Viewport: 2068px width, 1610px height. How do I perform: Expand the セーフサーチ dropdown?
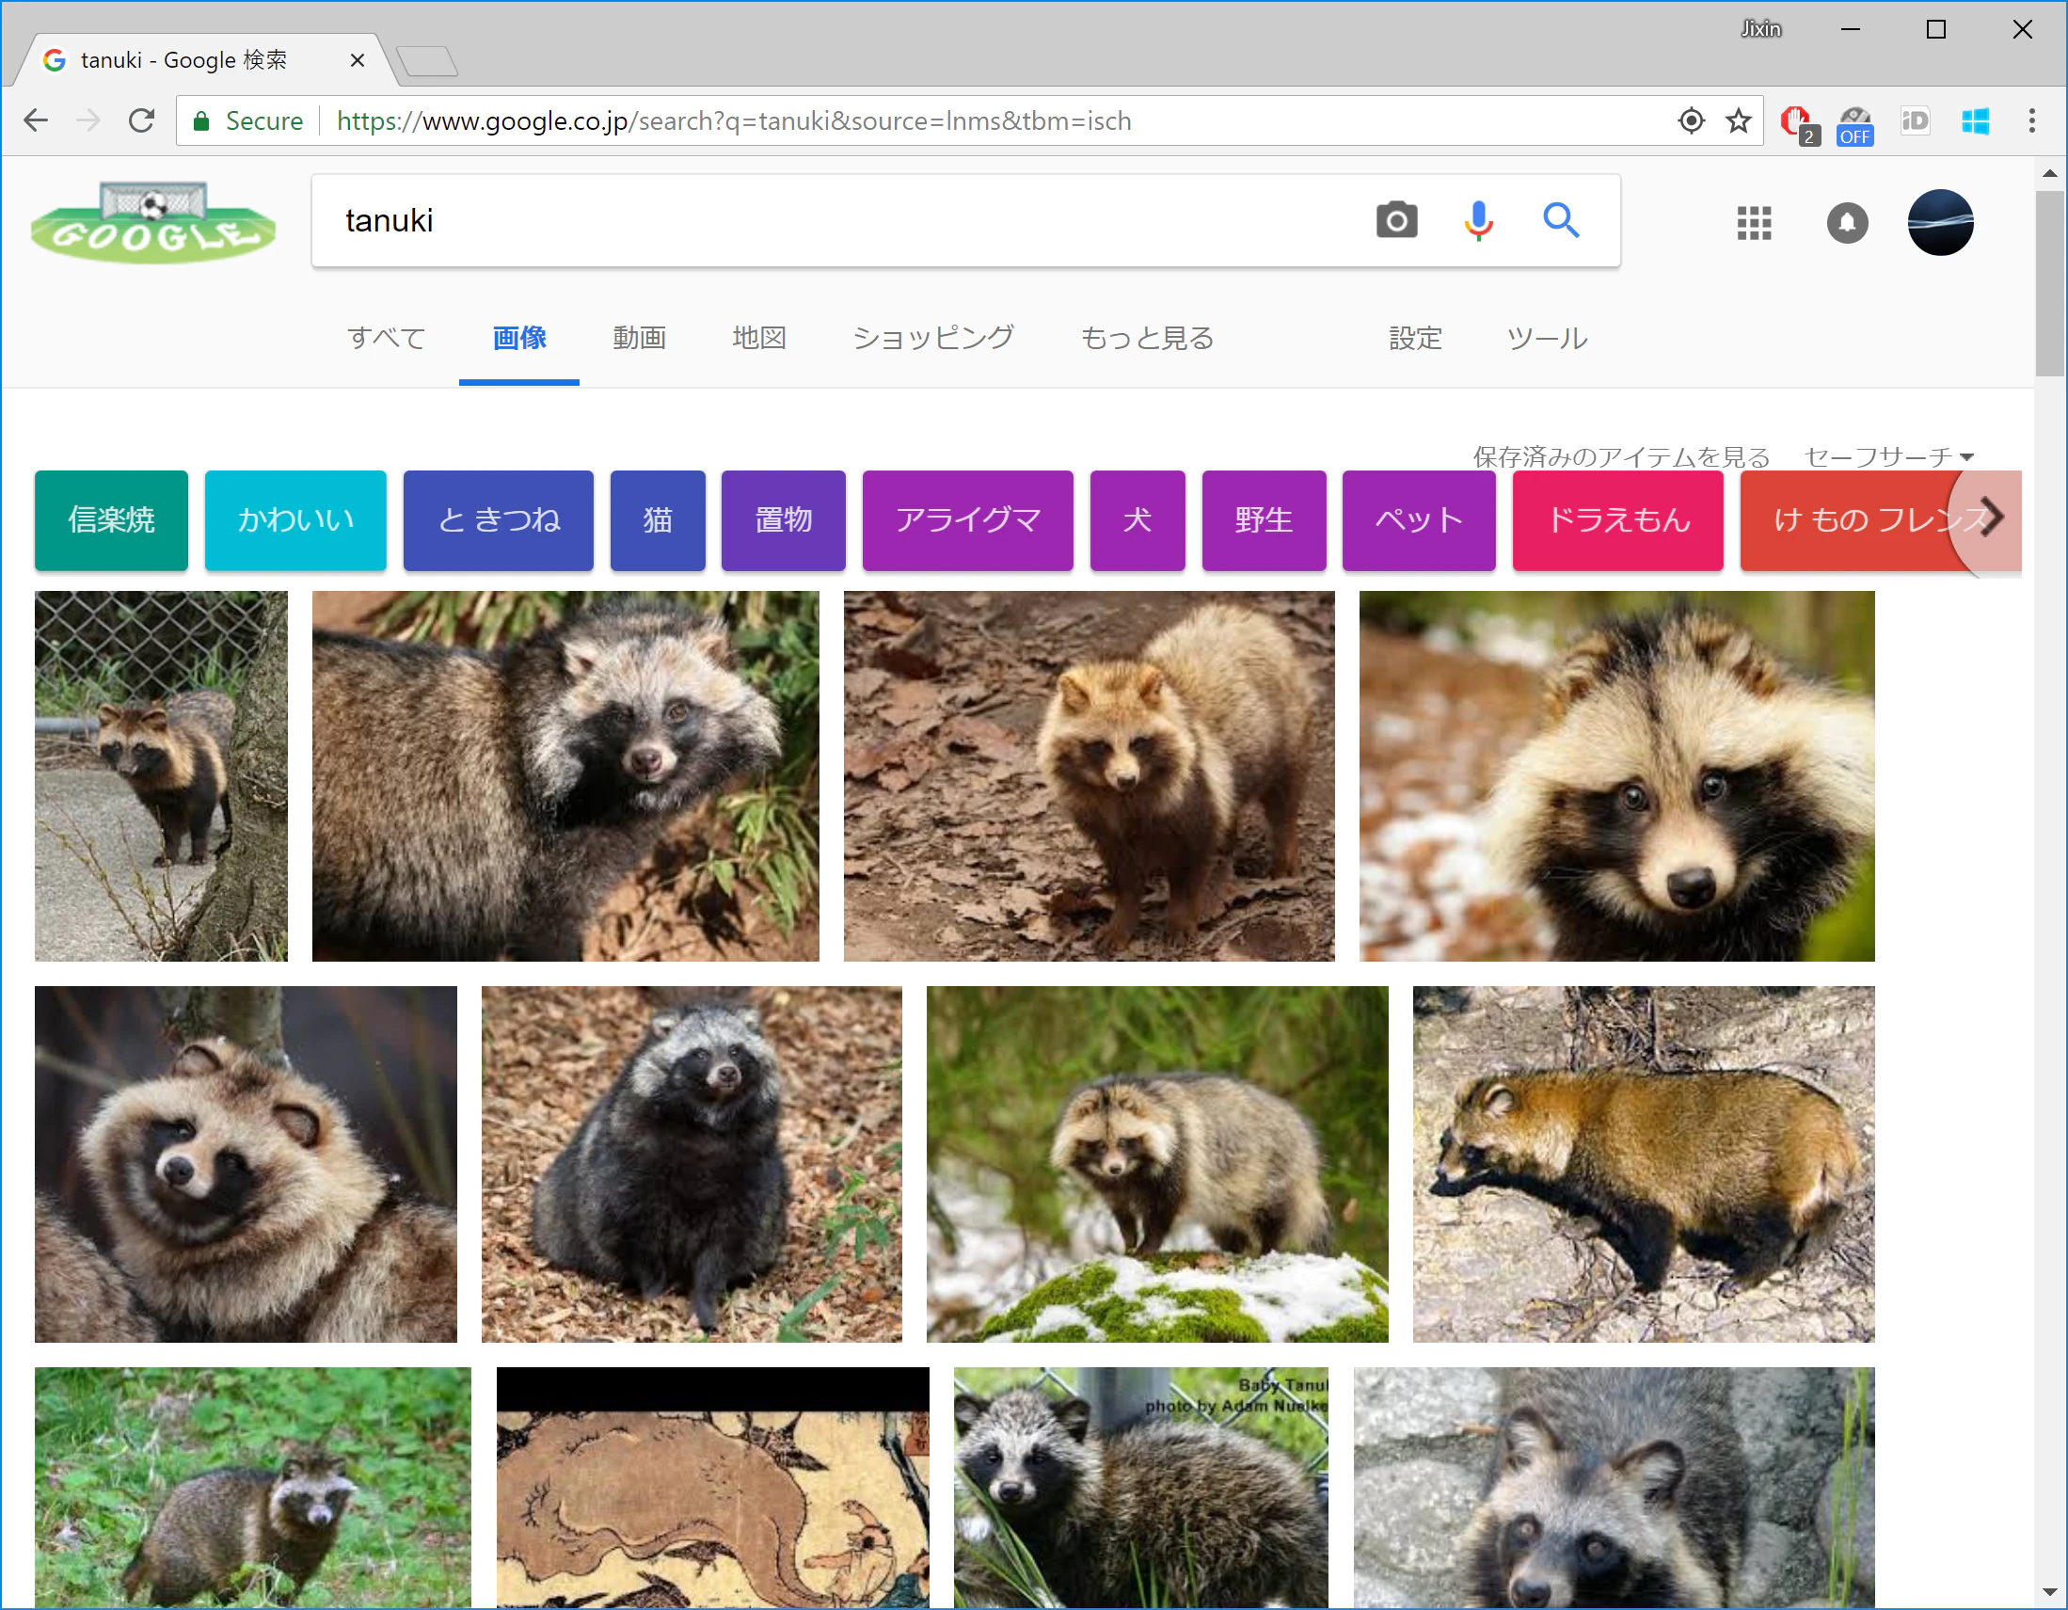(x=1889, y=456)
